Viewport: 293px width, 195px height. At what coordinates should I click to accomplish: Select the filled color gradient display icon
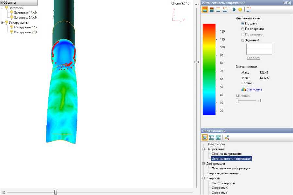click(x=205, y=10)
